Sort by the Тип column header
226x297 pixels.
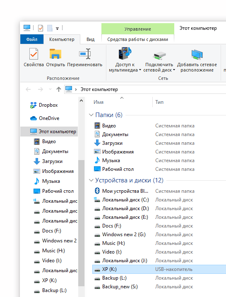[x=159, y=102]
